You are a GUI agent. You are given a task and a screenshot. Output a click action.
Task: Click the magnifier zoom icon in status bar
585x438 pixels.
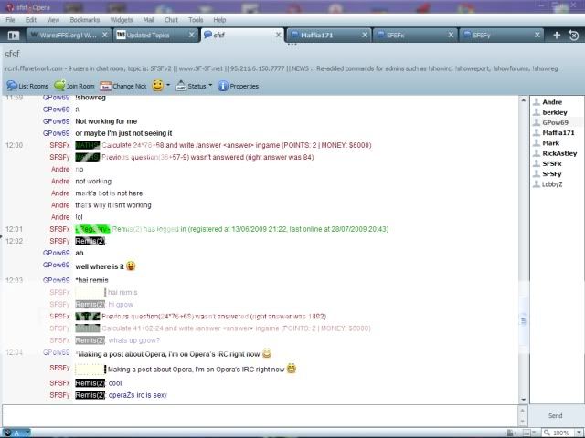coord(547,433)
